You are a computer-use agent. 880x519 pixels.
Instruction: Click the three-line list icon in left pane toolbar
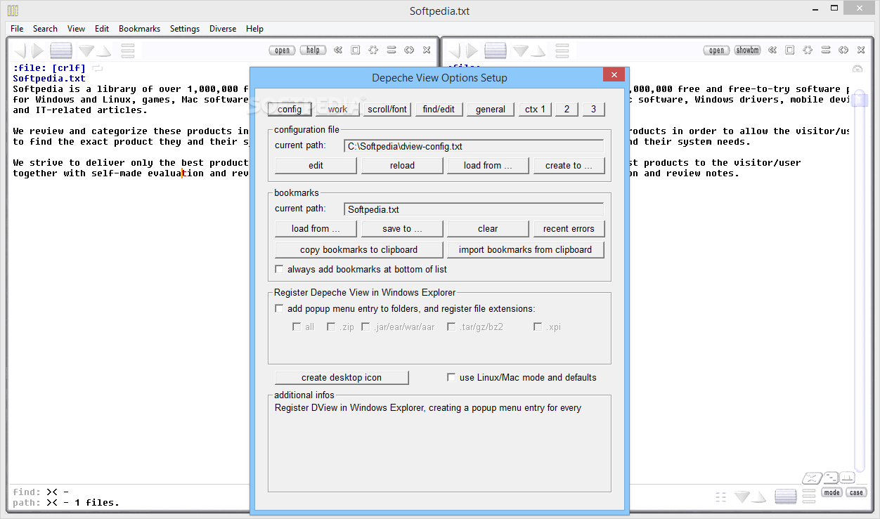(x=127, y=51)
